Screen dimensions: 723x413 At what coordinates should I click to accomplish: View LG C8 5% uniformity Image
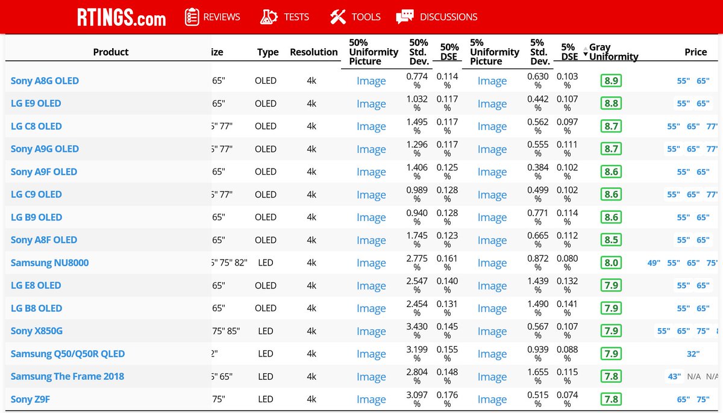[492, 127]
